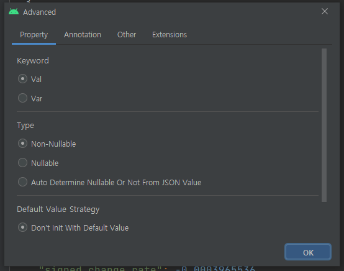Click the Android icon in title bar

14,12
